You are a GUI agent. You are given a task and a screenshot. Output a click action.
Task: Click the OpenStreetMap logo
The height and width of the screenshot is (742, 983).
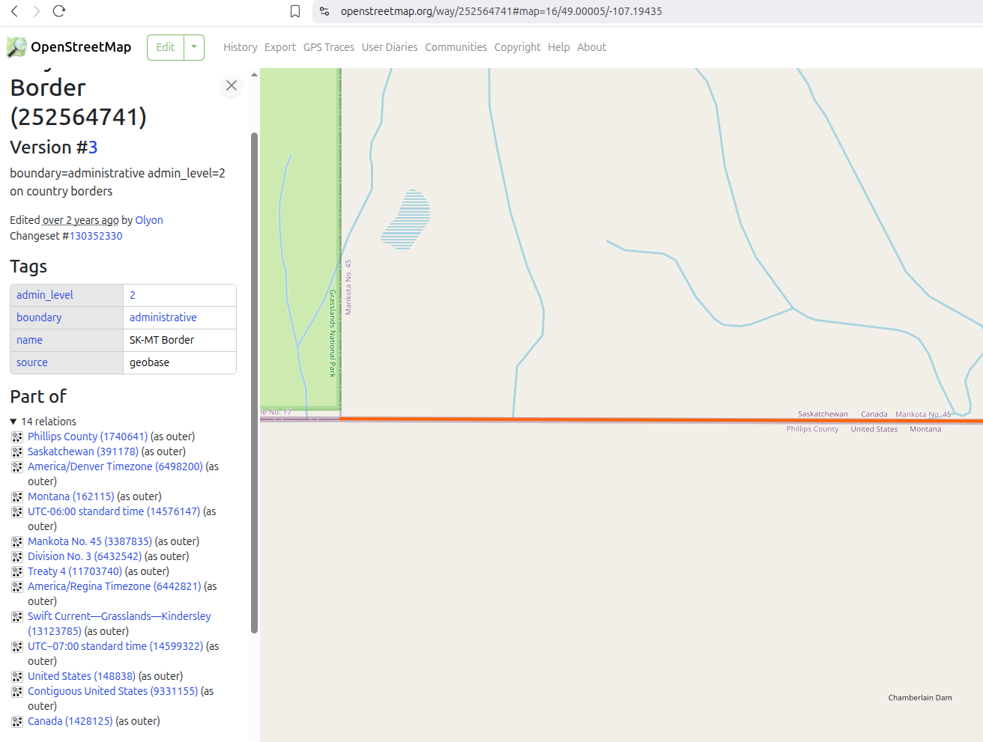tap(69, 47)
